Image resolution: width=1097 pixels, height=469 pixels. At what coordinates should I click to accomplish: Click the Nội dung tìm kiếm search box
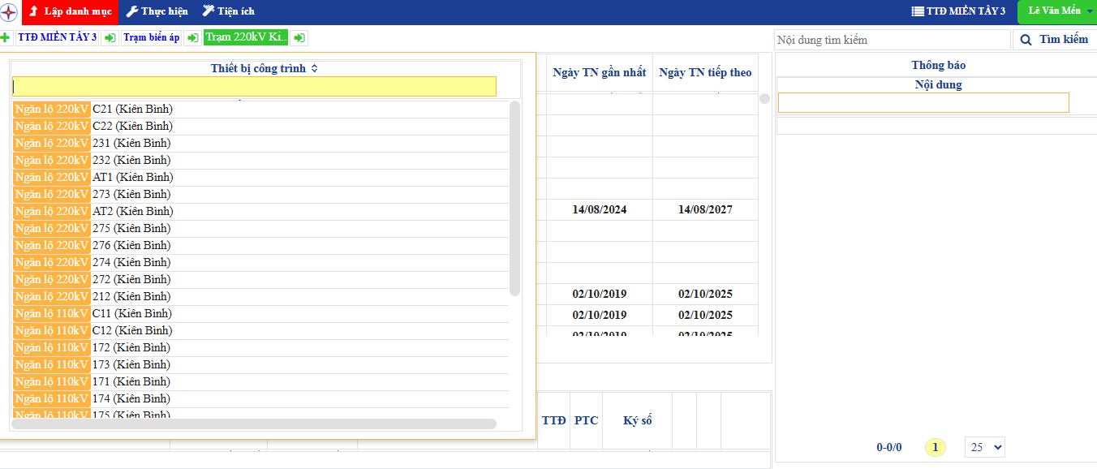click(892, 40)
